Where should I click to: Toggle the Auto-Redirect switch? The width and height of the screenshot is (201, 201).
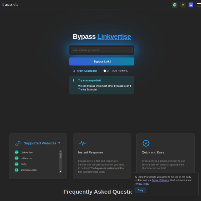107,71
